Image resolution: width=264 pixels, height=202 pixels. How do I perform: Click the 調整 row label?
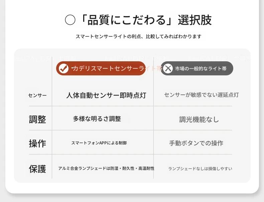click(x=37, y=119)
